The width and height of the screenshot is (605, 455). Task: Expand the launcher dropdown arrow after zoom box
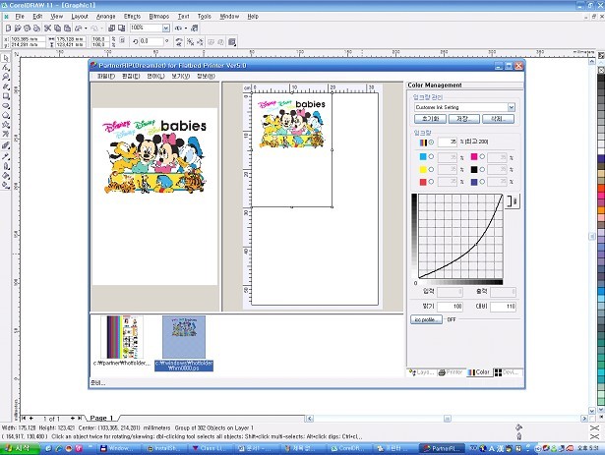[186, 28]
